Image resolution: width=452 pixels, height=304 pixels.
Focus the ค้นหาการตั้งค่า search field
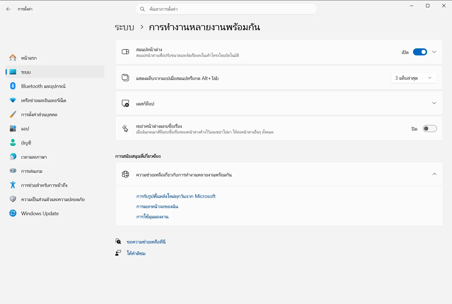226,9
